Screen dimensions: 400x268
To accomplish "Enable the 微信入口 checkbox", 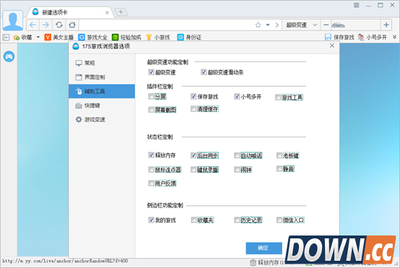I will point(279,220).
